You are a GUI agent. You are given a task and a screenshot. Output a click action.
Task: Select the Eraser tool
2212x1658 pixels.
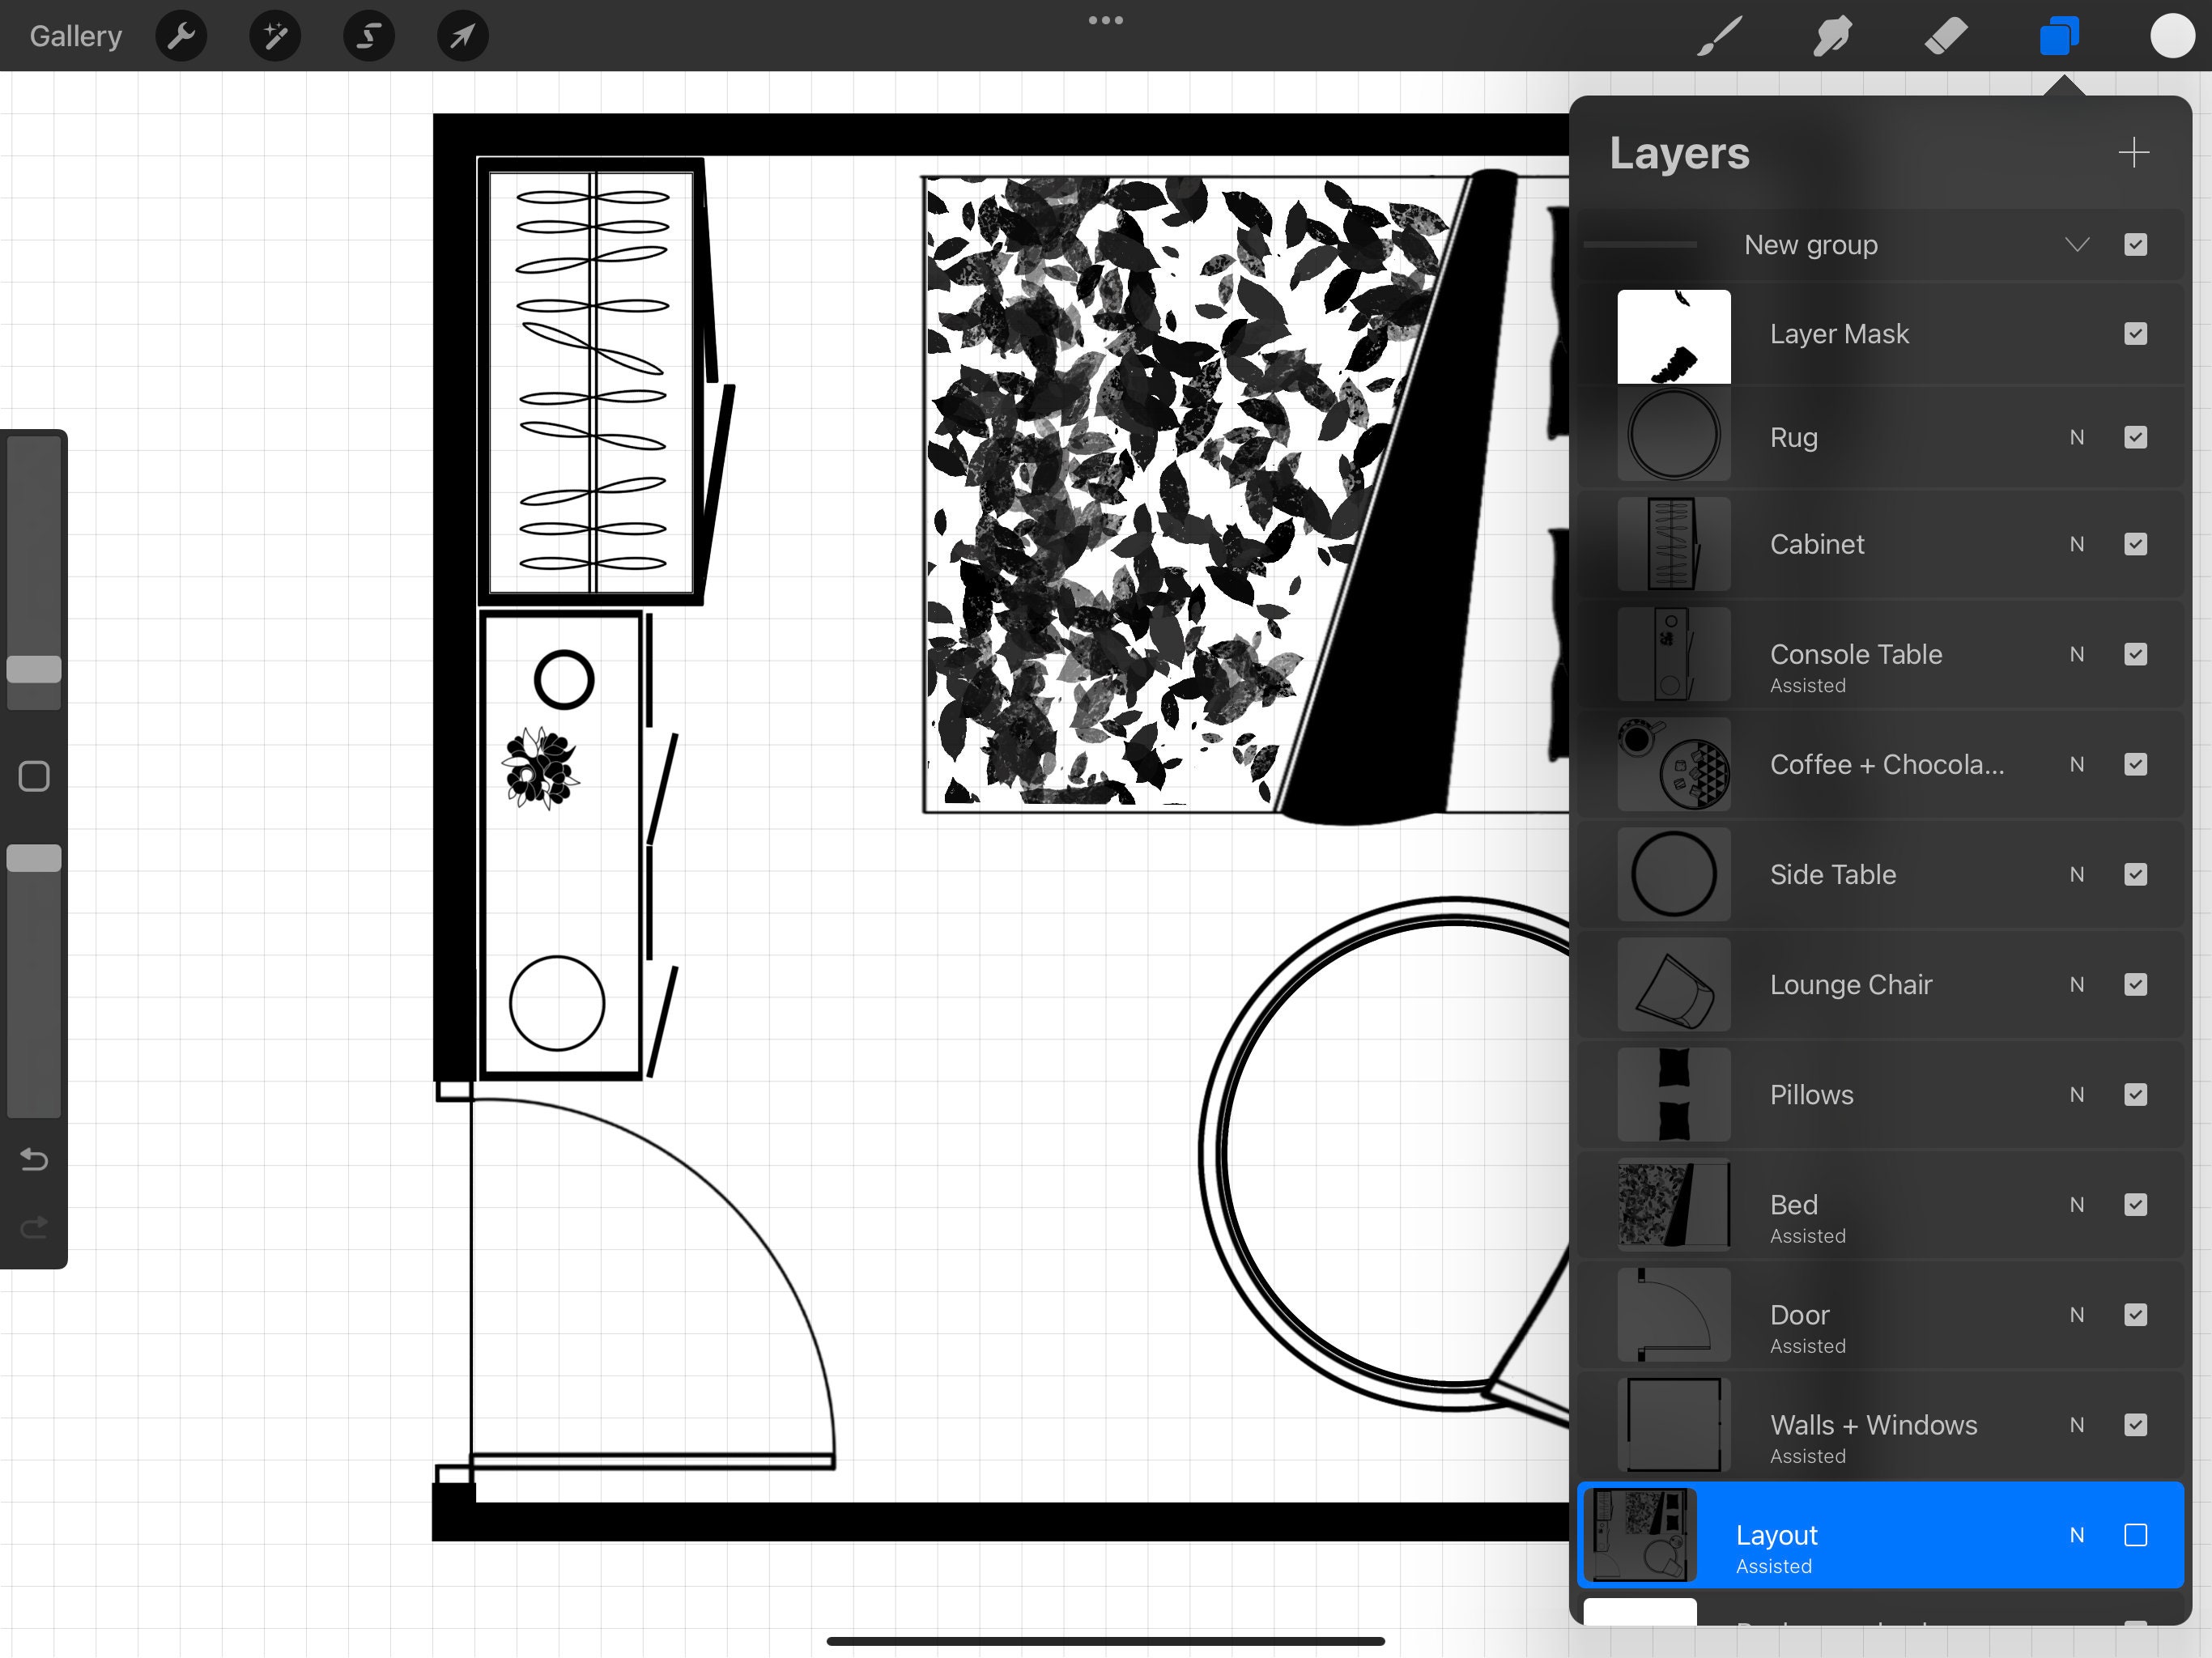(1946, 36)
